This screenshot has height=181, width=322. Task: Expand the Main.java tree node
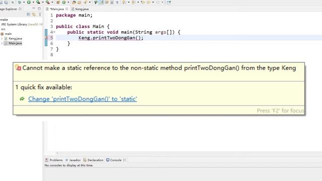pos(2,43)
